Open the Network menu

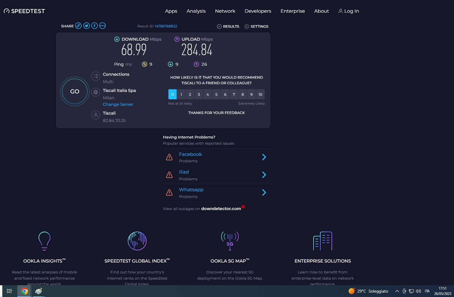[x=225, y=11]
